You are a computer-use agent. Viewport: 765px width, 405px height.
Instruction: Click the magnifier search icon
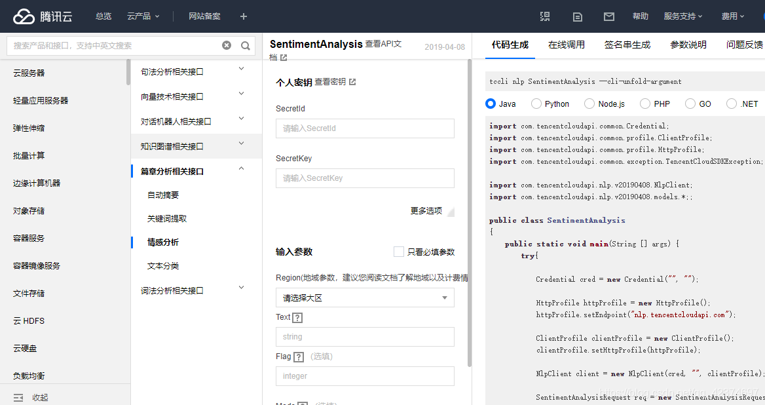click(x=246, y=46)
